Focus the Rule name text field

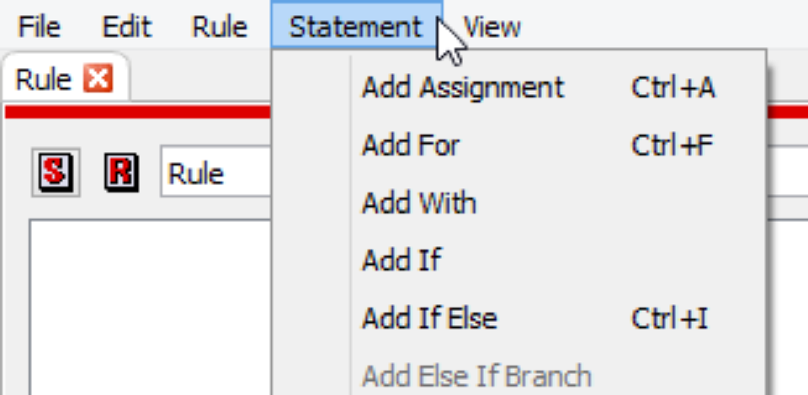click(x=215, y=174)
